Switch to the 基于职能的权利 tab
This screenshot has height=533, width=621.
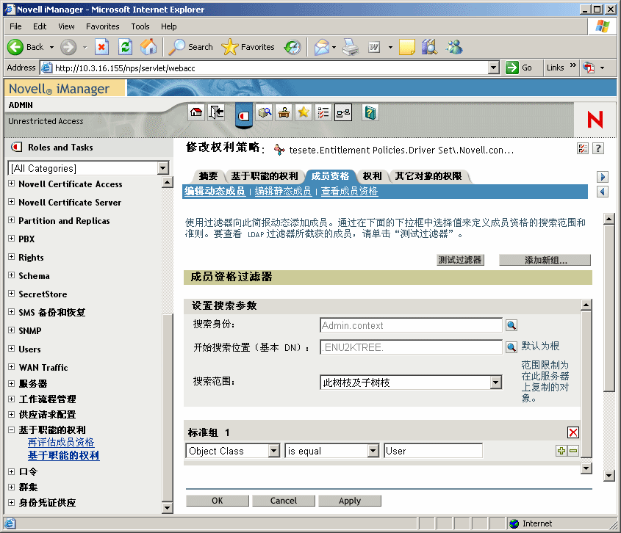click(x=264, y=176)
